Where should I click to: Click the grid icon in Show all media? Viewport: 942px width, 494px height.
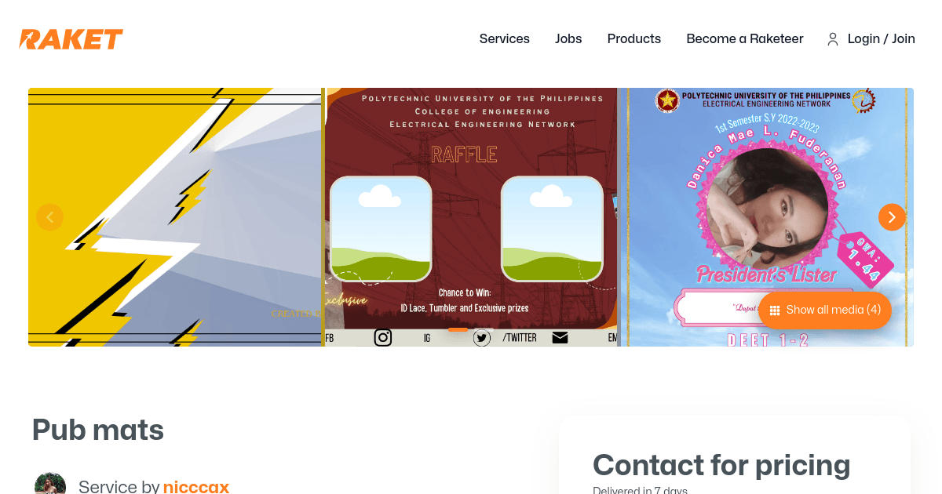pyautogui.click(x=775, y=311)
